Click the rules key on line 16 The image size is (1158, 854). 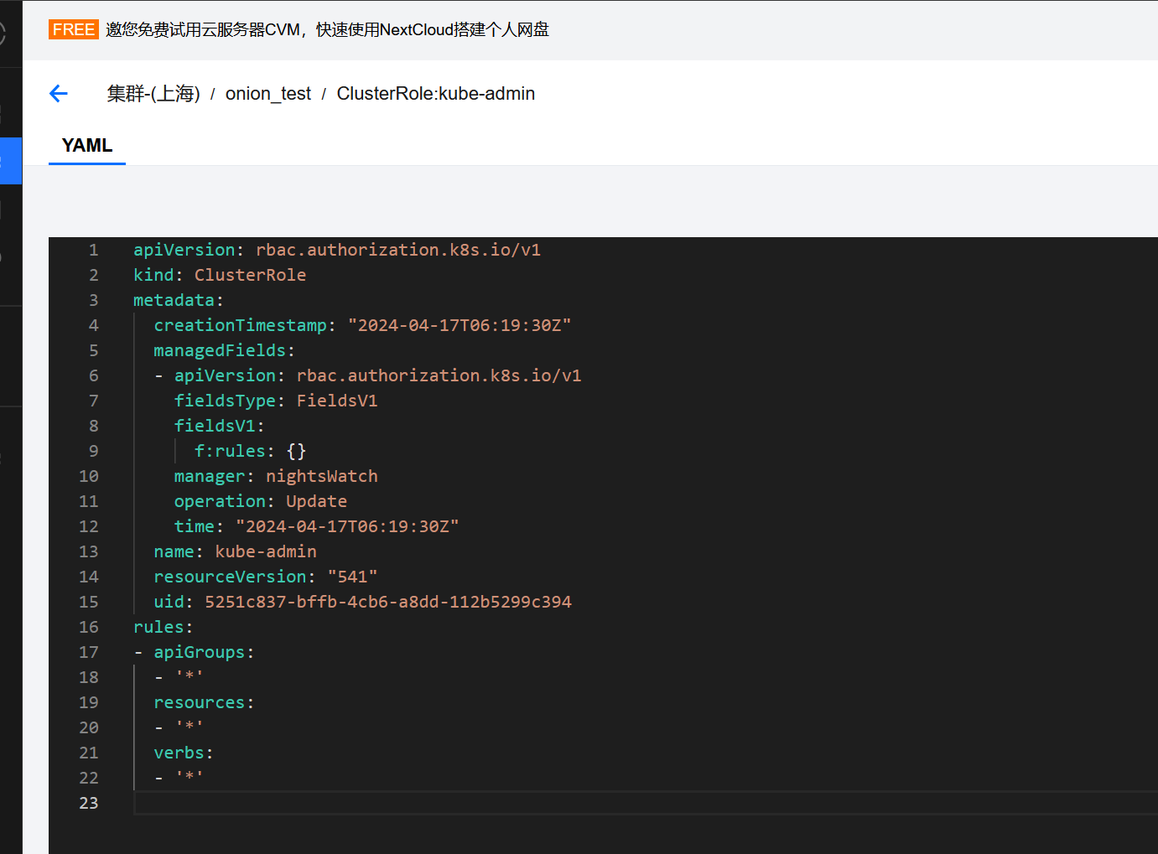pyautogui.click(x=158, y=627)
